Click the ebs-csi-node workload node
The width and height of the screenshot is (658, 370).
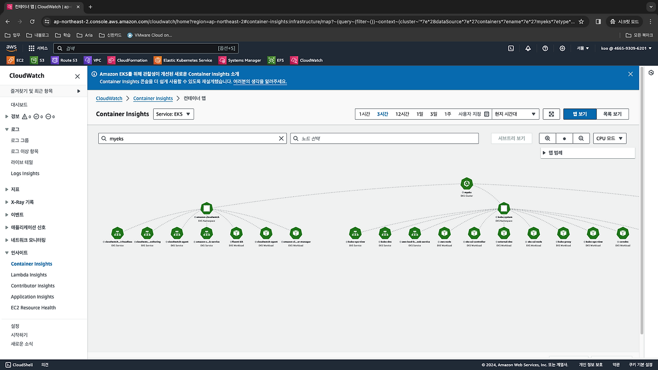click(534, 233)
